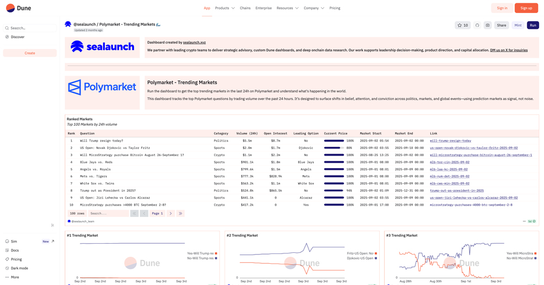Expand the Products dropdown menu
544x285 pixels.
[225, 8]
